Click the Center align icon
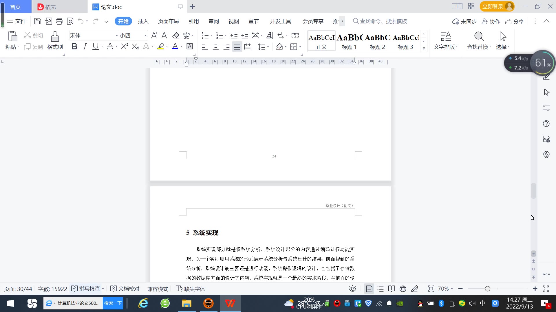 tap(215, 47)
